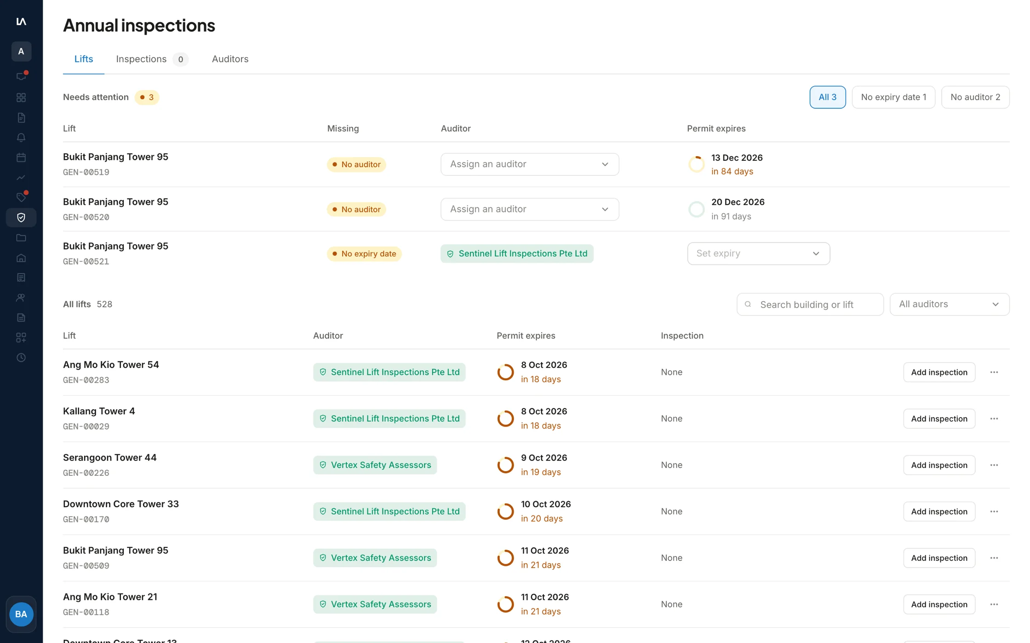The width and height of the screenshot is (1030, 643).
Task: Expand the All auditors filter dropdown
Action: click(x=949, y=304)
